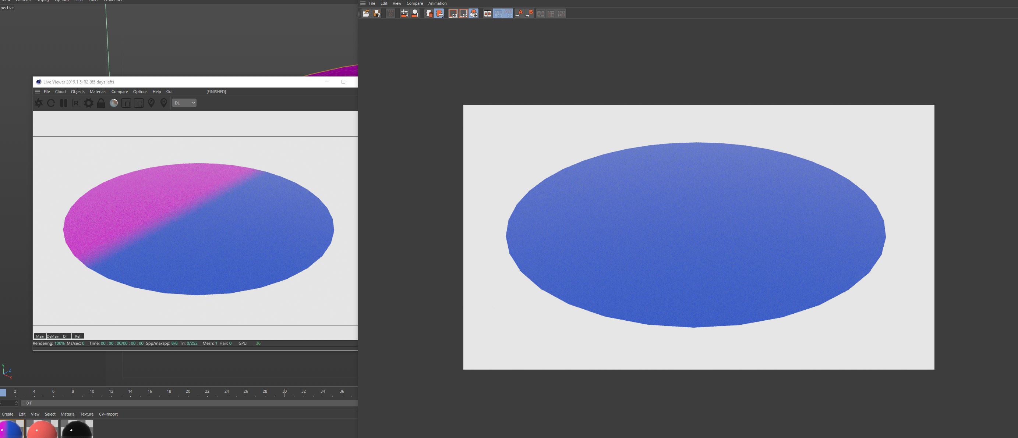Click the focus picker pin icon
The width and height of the screenshot is (1018, 438).
151,103
